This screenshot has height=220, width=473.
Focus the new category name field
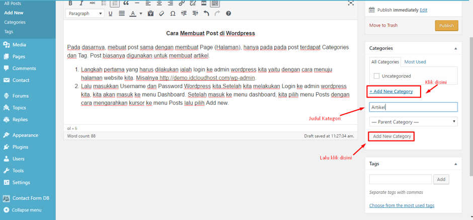[x=413, y=107]
